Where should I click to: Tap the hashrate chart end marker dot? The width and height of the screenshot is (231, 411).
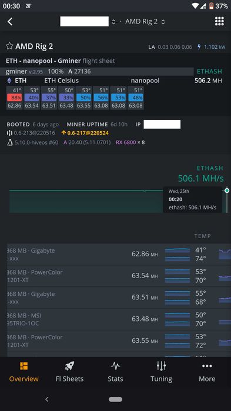coord(227,191)
